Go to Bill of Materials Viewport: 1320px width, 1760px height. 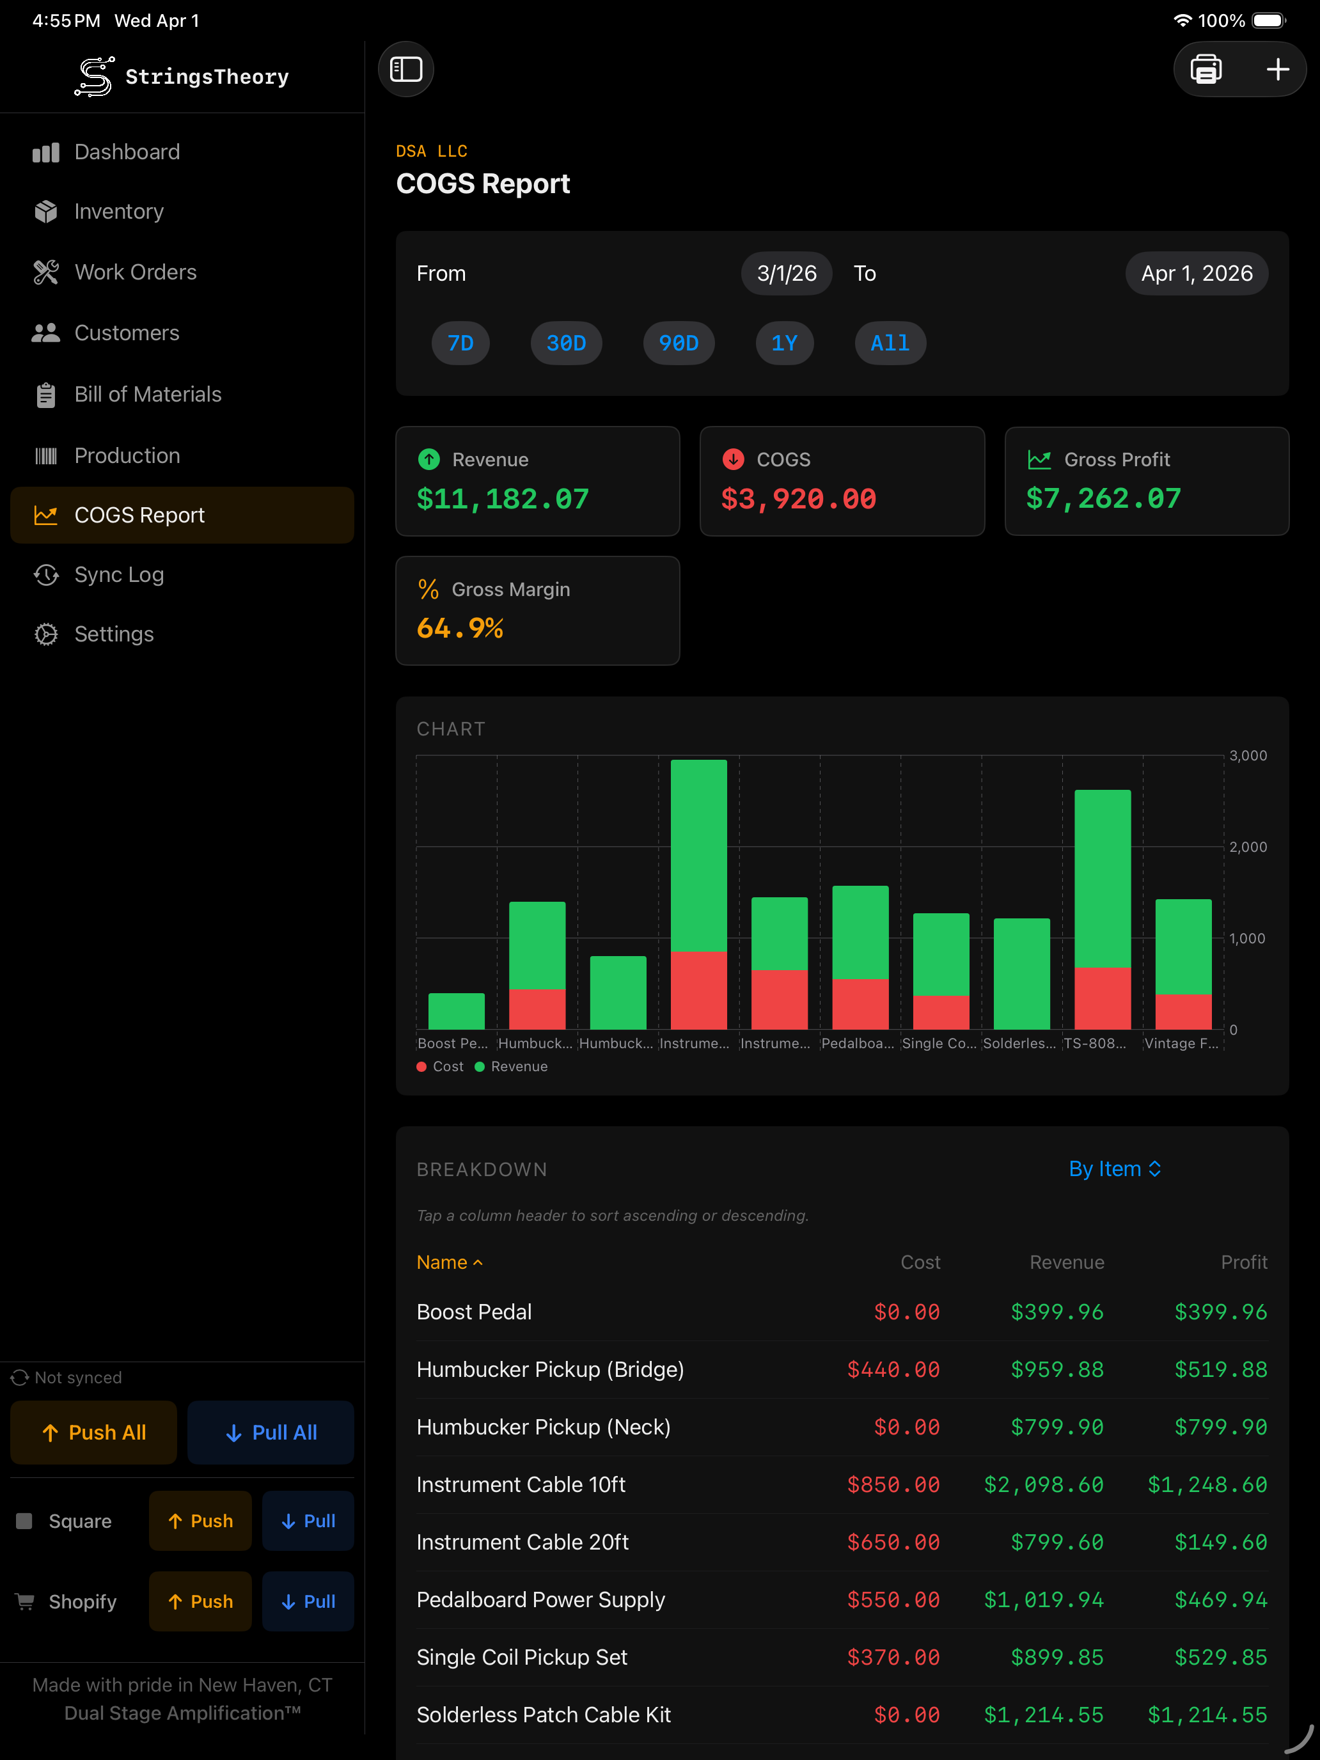tap(147, 395)
